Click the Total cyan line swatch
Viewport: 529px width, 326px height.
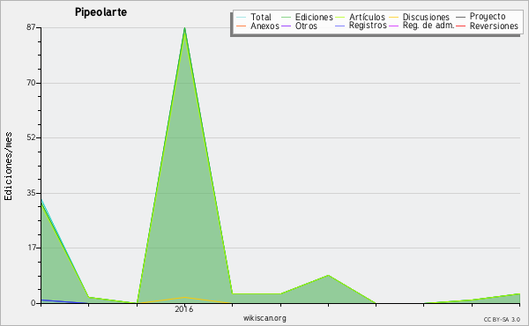tap(241, 17)
